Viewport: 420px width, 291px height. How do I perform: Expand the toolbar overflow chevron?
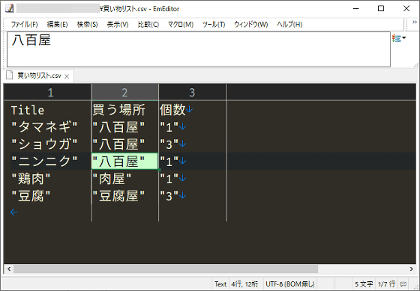(414, 22)
